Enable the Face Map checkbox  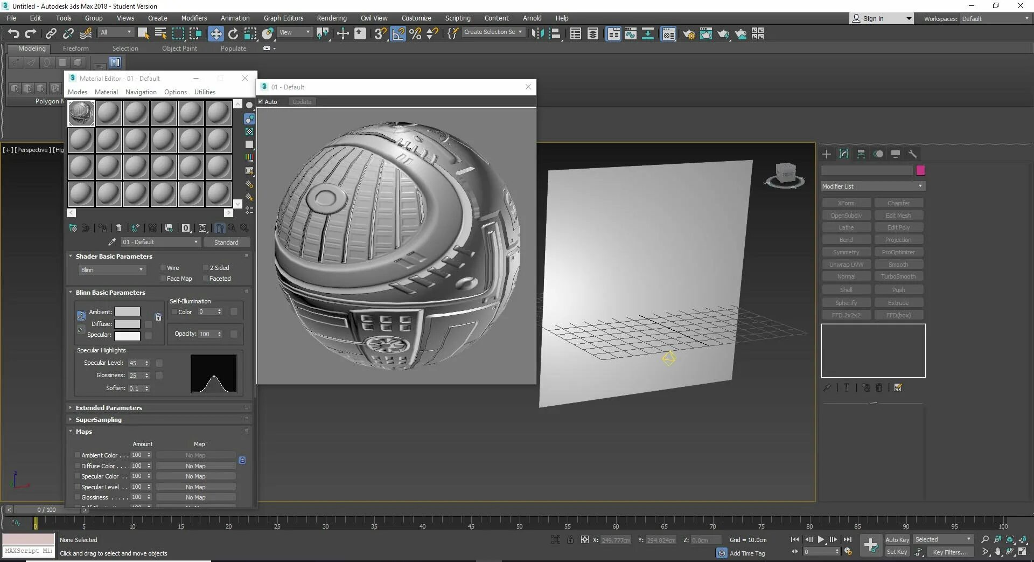pyautogui.click(x=163, y=279)
